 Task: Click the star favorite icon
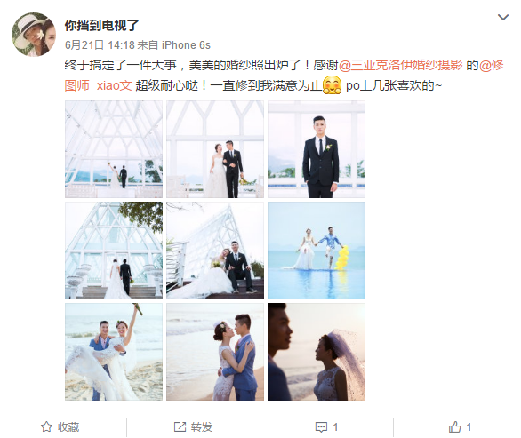tap(46, 426)
